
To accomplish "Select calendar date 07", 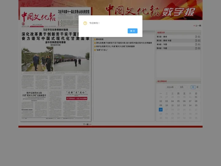I will (190, 101).
